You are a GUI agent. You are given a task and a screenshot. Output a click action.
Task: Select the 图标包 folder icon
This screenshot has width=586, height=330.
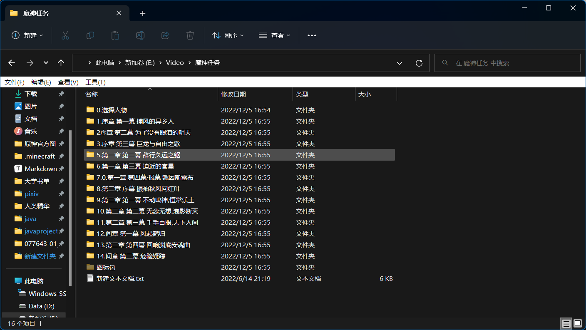tap(90, 267)
